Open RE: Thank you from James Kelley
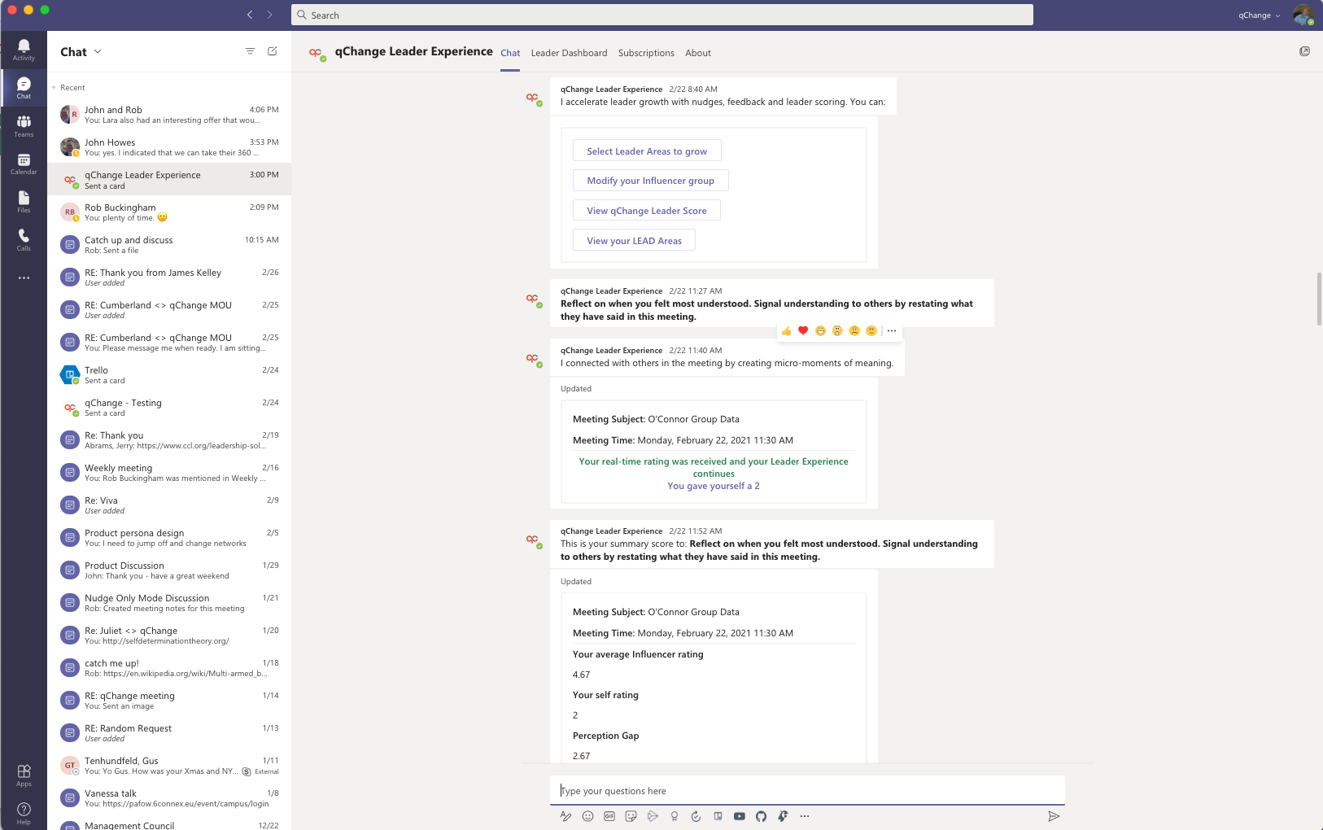Screen dimensions: 1323x830 (x=169, y=277)
